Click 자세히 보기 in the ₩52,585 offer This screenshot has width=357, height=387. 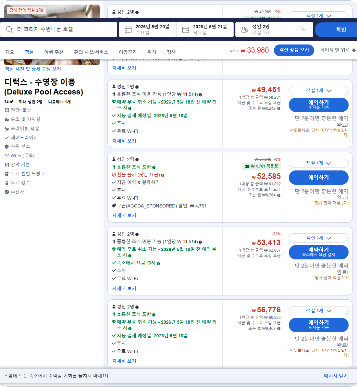[124, 215]
